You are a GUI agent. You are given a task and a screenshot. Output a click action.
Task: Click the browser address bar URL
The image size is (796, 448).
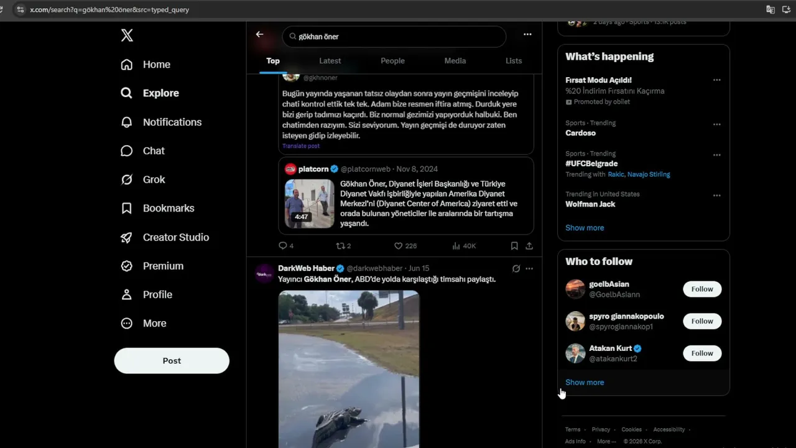109,10
